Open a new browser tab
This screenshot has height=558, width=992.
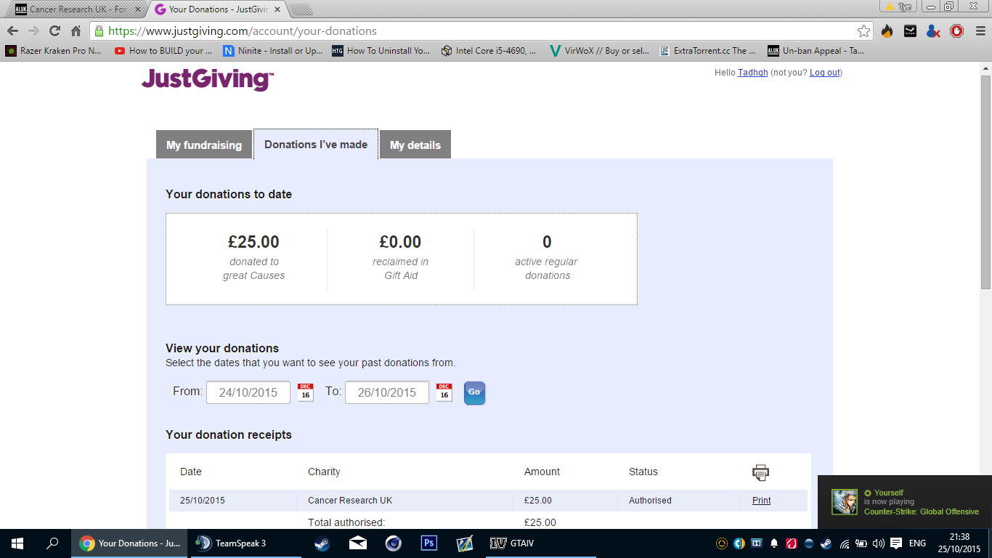point(302,9)
